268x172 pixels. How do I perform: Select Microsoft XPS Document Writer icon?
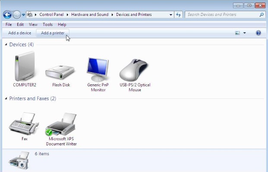pyautogui.click(x=62, y=125)
